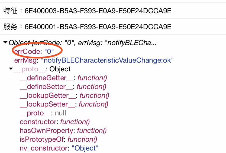Collapse the __proto__ Object triangle

coord(11,69)
